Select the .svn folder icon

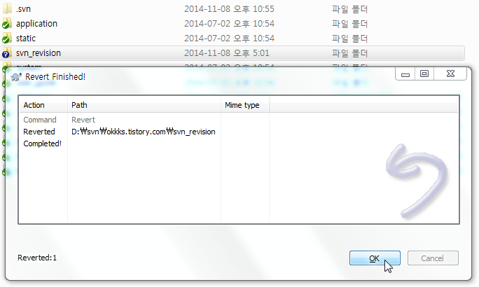click(x=7, y=8)
